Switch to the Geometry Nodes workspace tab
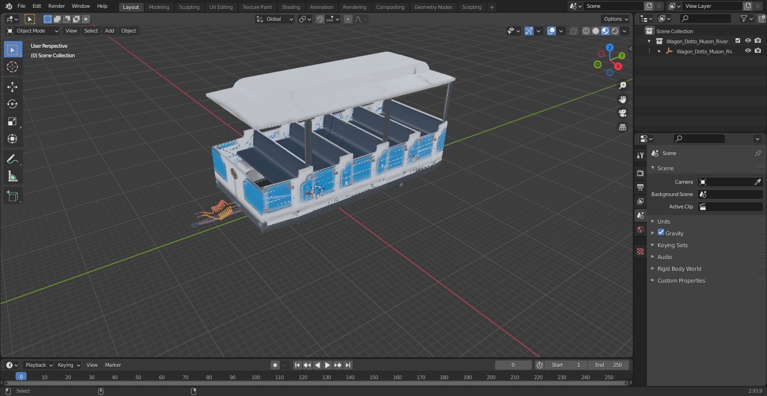 433,7
